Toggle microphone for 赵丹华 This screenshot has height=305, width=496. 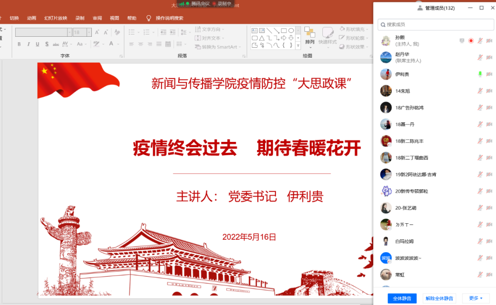click(480, 57)
